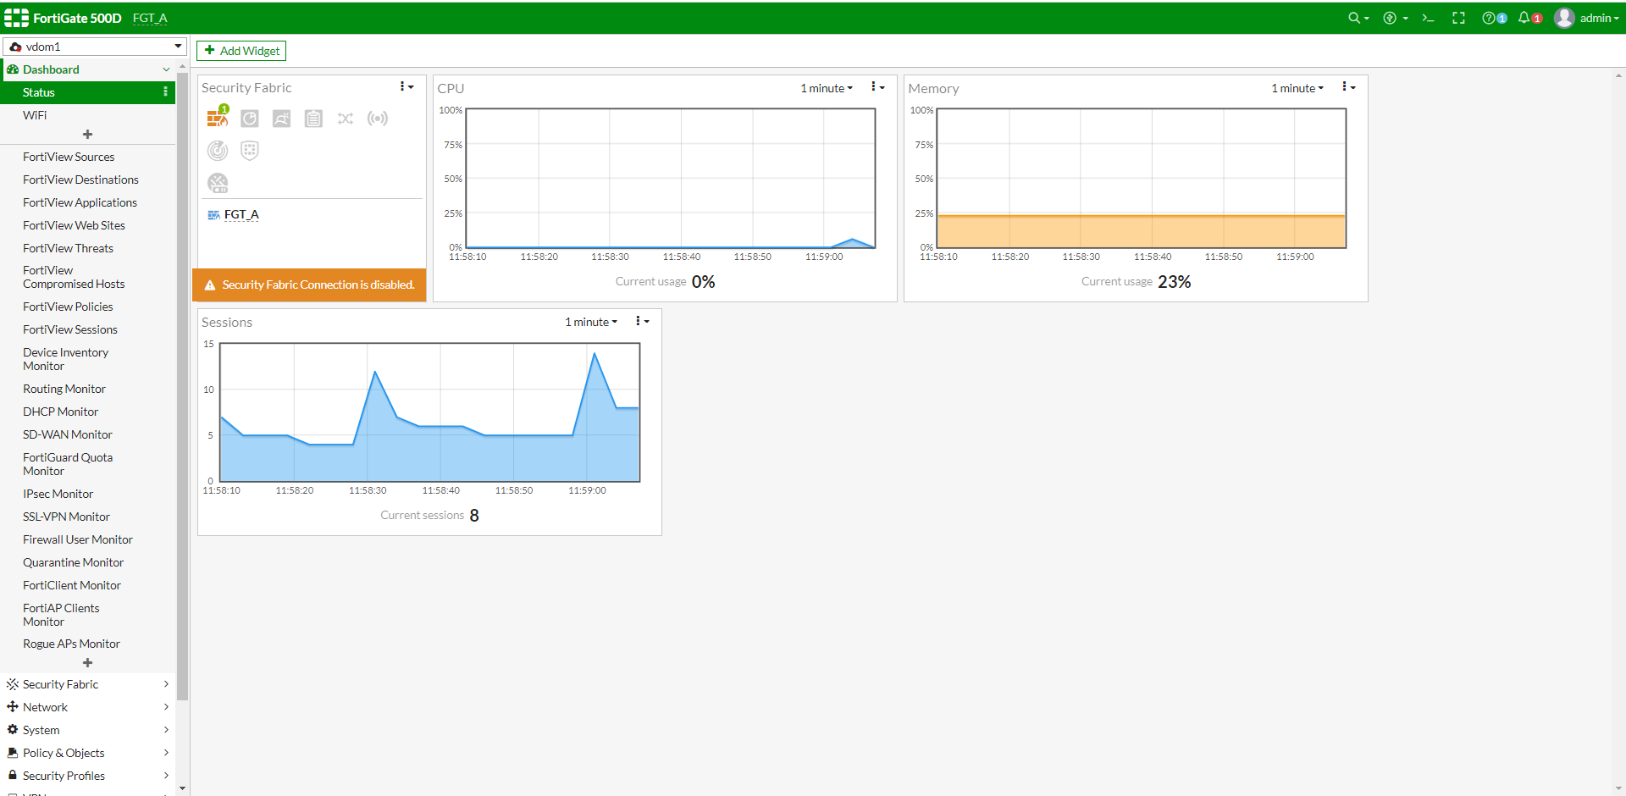Image resolution: width=1626 pixels, height=796 pixels.
Task: Open FortiView Applications
Action: pos(88,202)
